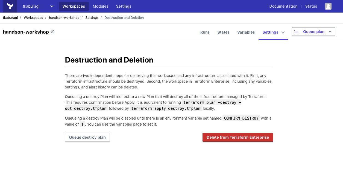
Task: Navigate to the Workspaces breadcrumb
Action: [33, 18]
